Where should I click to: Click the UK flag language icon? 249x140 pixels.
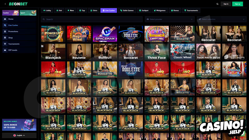point(14,135)
